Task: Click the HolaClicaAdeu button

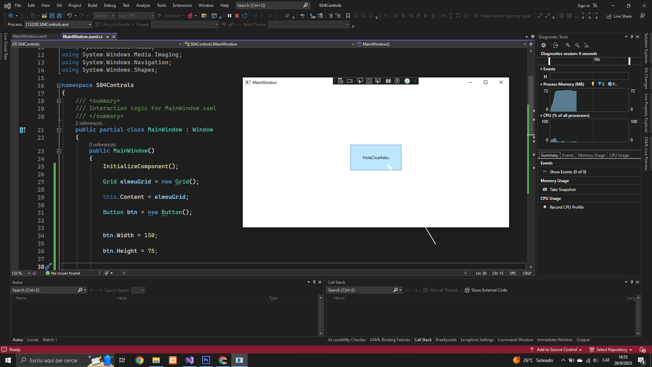Action: click(376, 158)
